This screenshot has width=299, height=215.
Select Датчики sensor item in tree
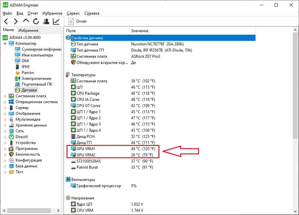pyautogui.click(x=29, y=90)
